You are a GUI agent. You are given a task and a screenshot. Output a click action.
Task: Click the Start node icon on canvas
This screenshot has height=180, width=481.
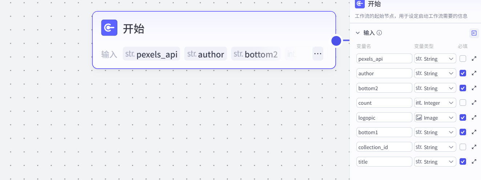tap(109, 28)
